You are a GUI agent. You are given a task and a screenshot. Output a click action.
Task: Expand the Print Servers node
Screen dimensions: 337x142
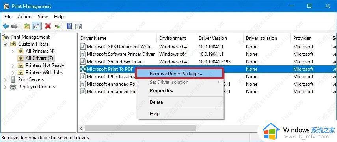pos(6,79)
